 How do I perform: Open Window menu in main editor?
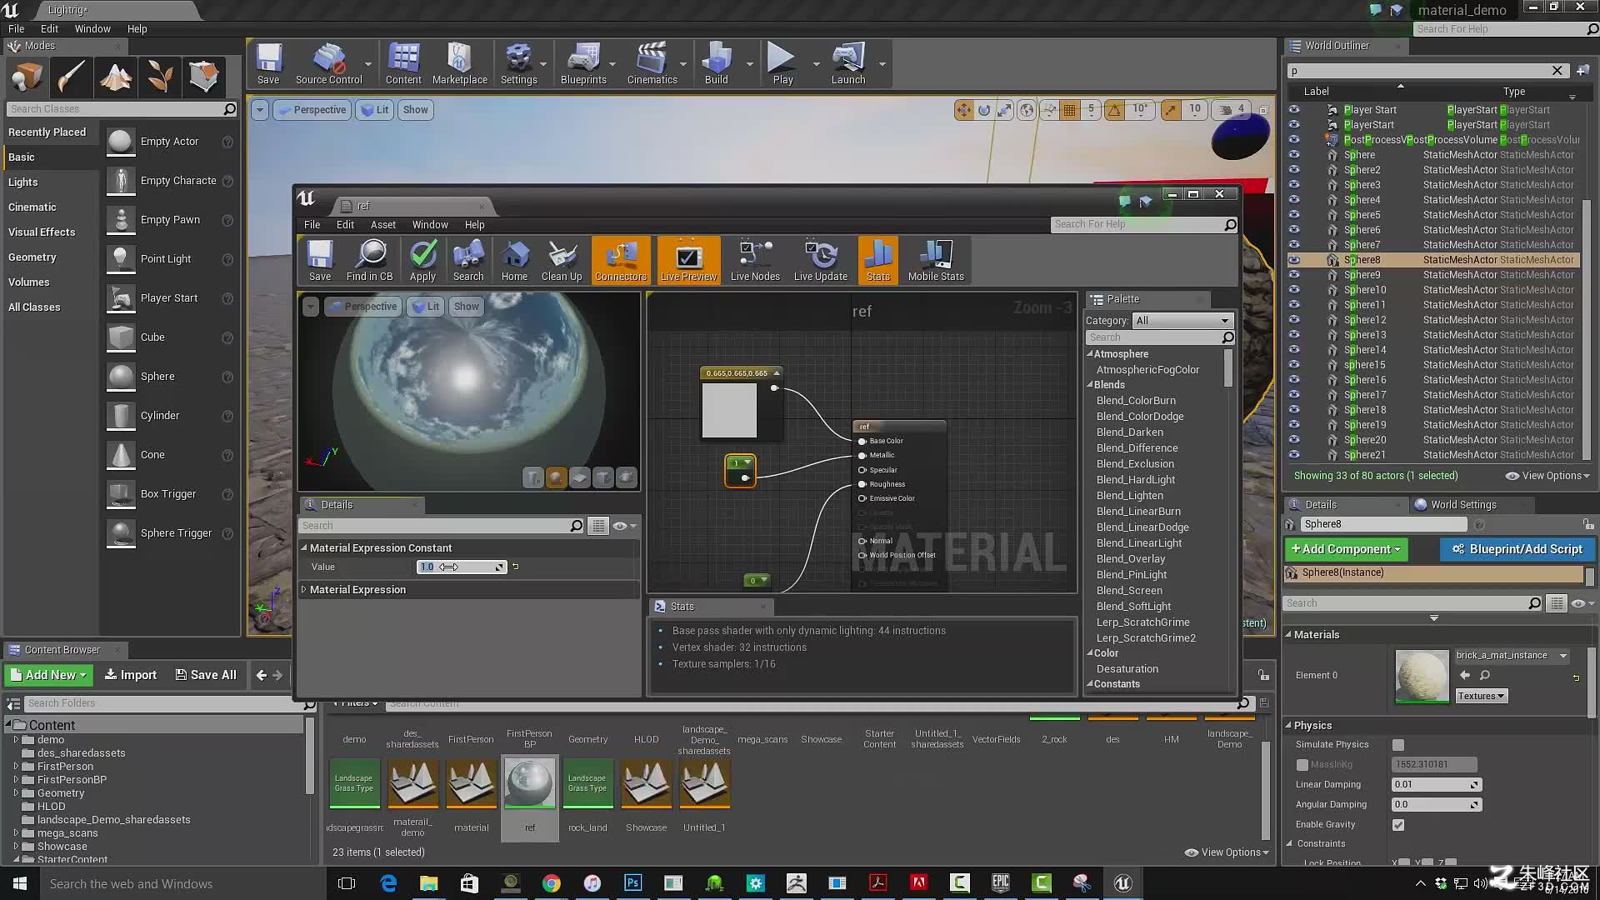pyautogui.click(x=92, y=28)
